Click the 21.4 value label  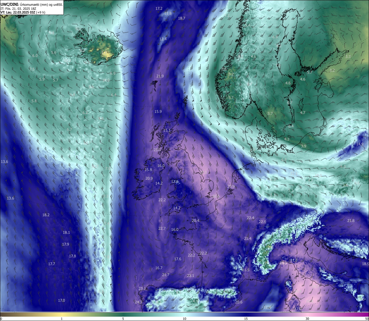(248, 239)
